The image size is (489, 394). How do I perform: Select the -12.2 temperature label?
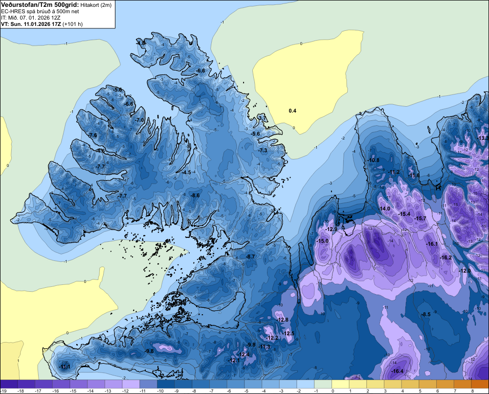tap(272, 338)
